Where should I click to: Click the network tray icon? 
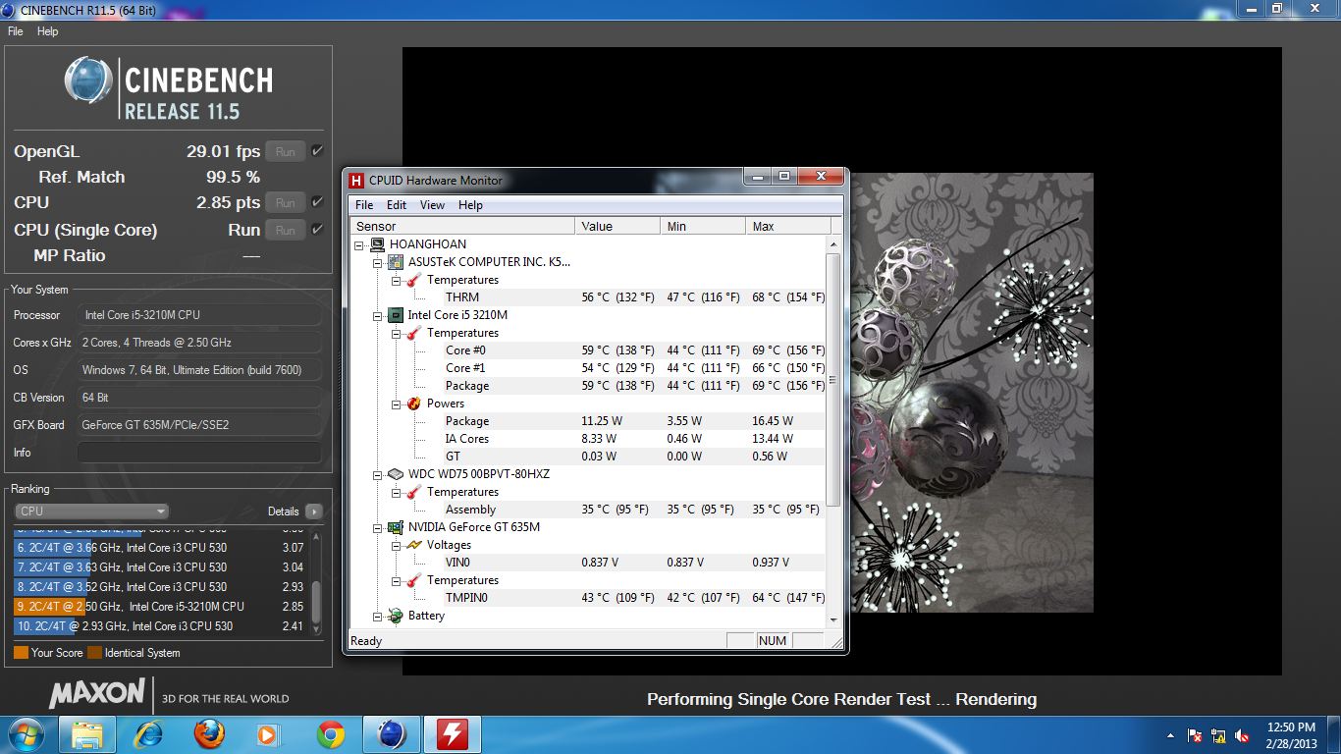[1218, 735]
